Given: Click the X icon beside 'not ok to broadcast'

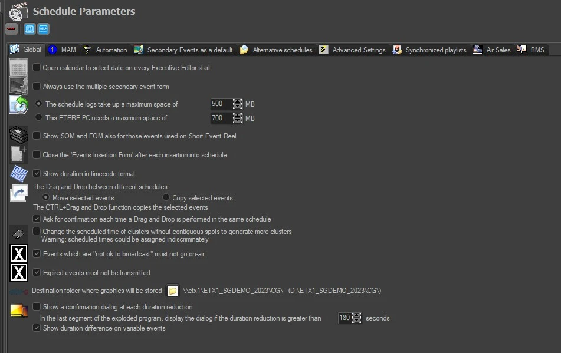Looking at the screenshot, I should (x=19, y=254).
